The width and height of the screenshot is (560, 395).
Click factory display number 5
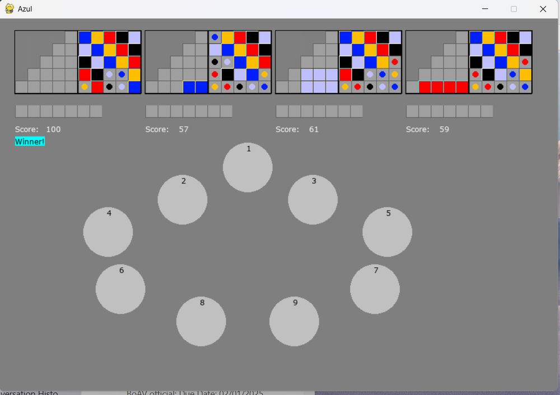coord(387,231)
